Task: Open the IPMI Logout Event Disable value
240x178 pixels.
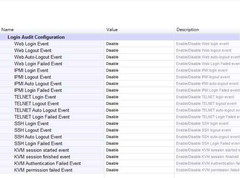Action: 112,77
